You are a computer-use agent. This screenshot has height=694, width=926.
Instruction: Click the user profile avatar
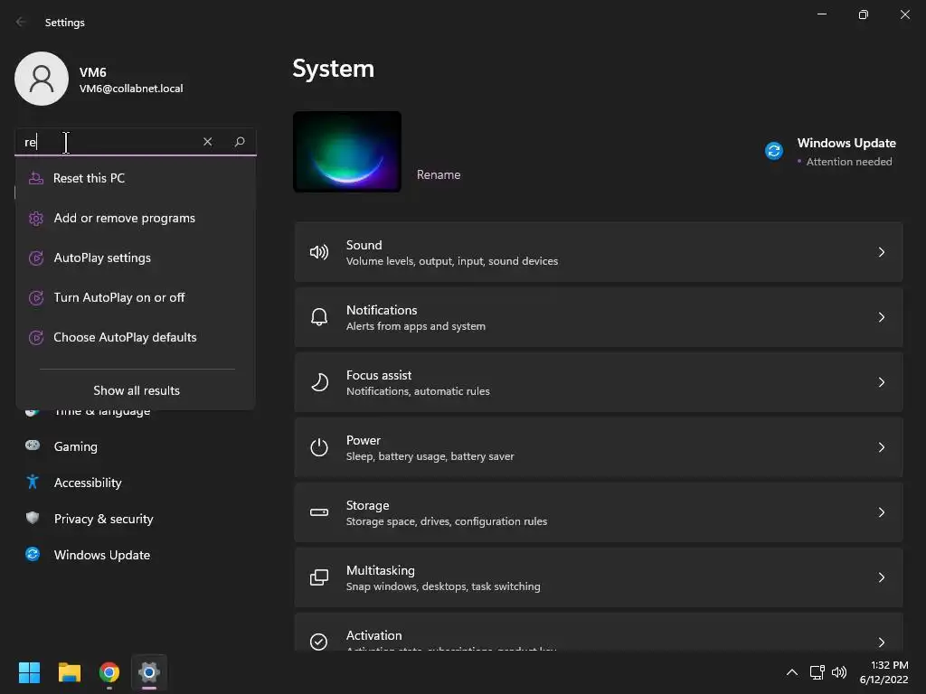click(x=42, y=79)
